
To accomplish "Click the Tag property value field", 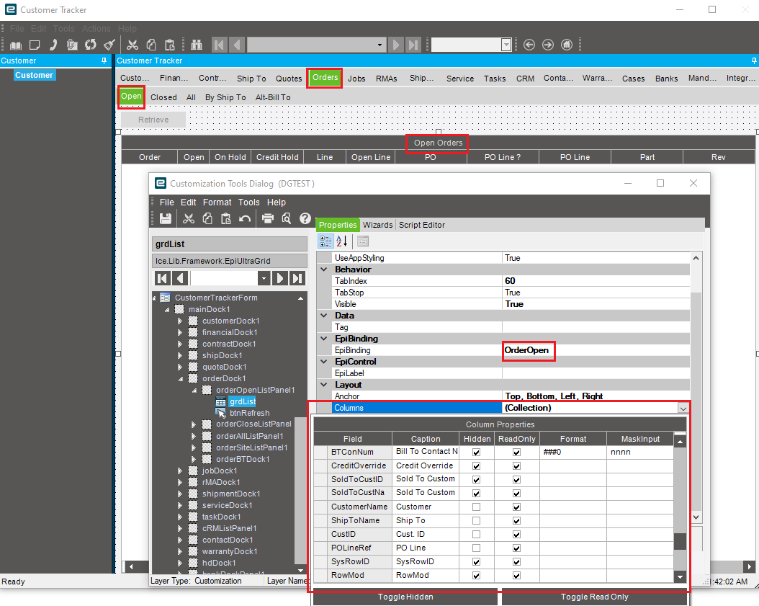I will 596,327.
